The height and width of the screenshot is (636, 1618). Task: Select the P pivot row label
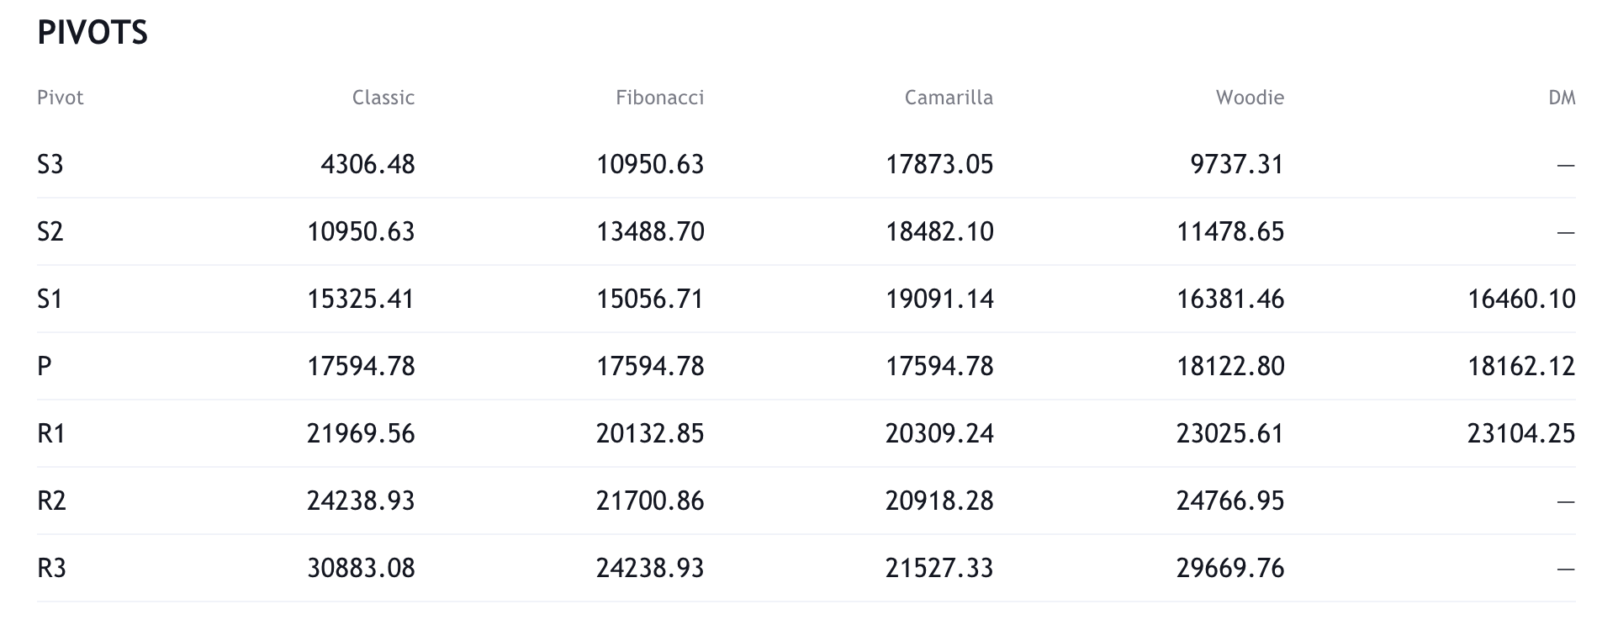[x=45, y=366]
